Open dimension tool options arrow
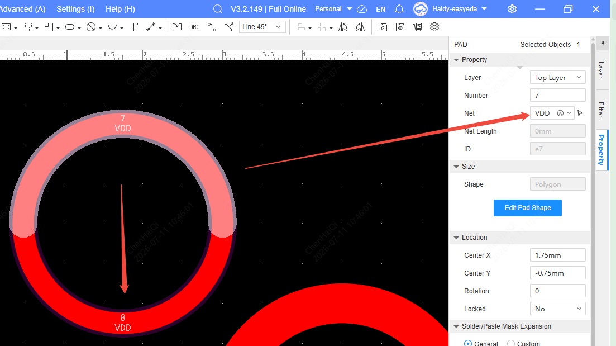The width and height of the screenshot is (616, 346). coord(160,27)
